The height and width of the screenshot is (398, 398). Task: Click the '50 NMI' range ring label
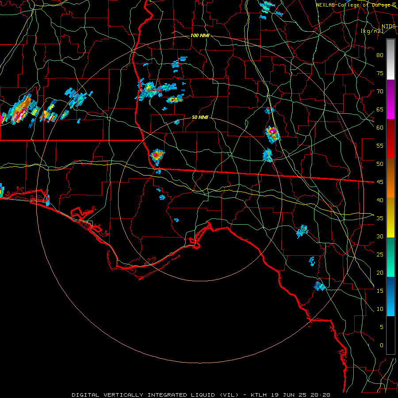(200, 117)
